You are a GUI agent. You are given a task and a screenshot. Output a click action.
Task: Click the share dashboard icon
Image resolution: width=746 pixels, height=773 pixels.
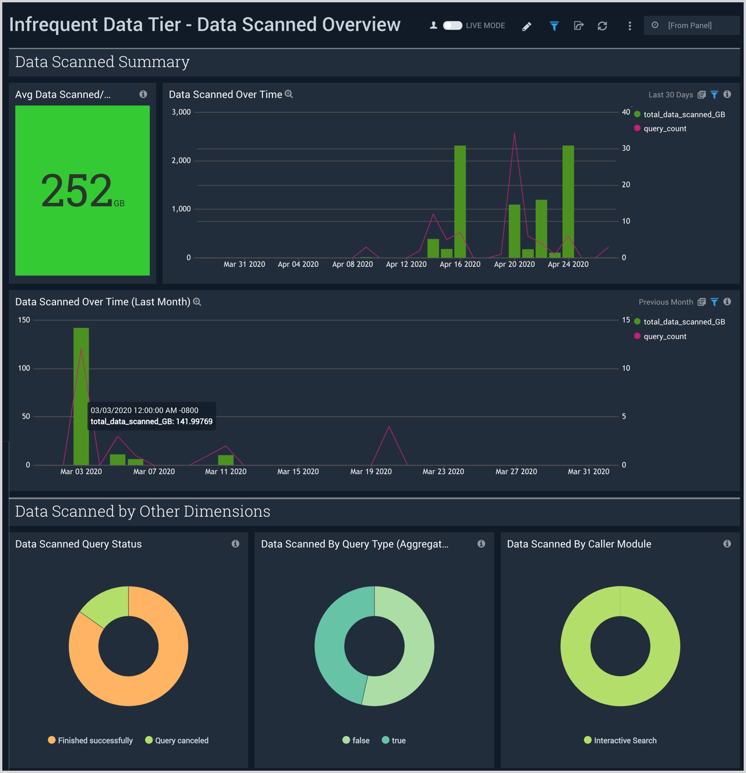click(x=578, y=26)
